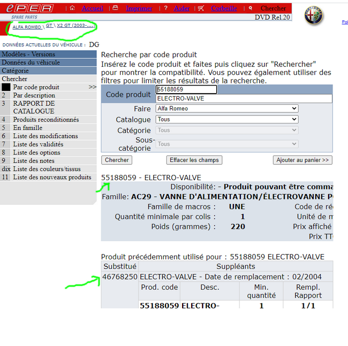Click the Alfa Romeo round logo
The height and width of the screenshot is (346, 348).
[x=314, y=16]
